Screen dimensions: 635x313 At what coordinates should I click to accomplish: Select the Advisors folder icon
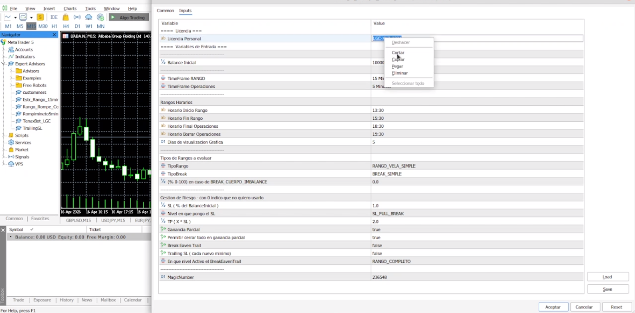pyautogui.click(x=19, y=71)
